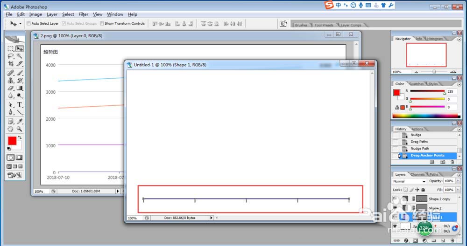The height and width of the screenshot is (246, 467).
Task: Select the Gradient tool
Action: [20, 88]
